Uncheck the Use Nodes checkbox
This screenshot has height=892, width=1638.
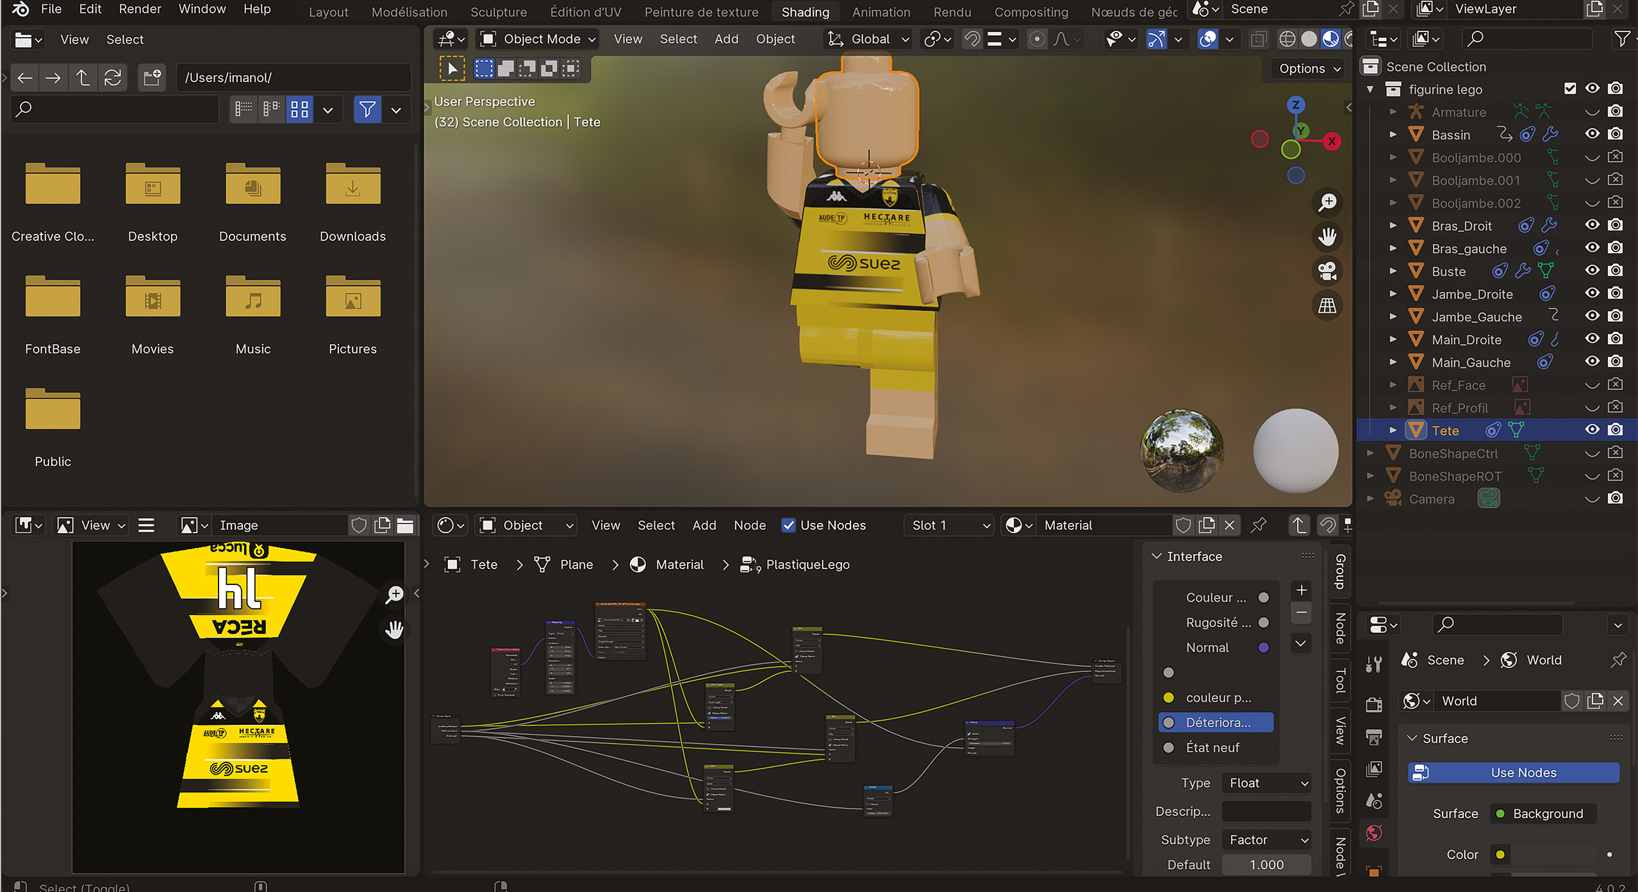[789, 525]
